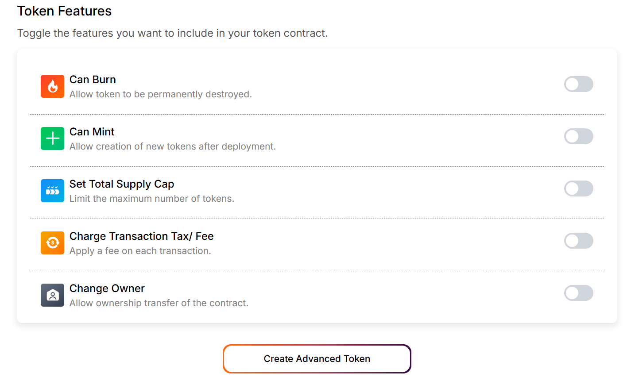Select the Set Total Supply Cap label
631x377 pixels.
[x=122, y=184]
